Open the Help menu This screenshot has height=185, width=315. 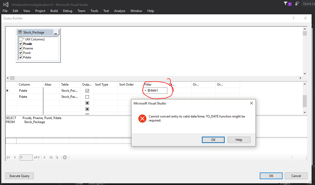(x=151, y=11)
